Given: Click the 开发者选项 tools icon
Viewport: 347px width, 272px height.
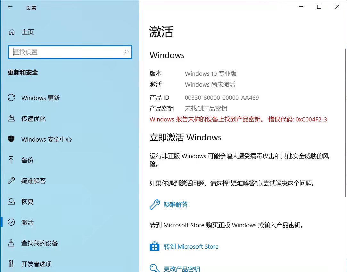Looking at the screenshot, I should [11, 264].
